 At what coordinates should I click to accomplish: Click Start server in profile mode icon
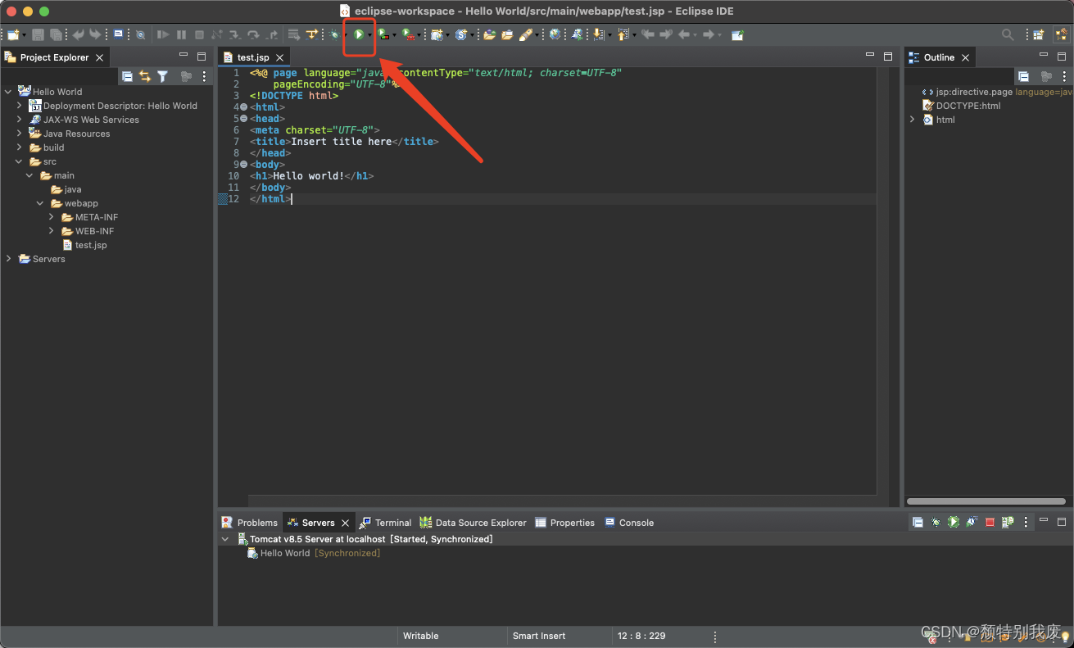972,522
